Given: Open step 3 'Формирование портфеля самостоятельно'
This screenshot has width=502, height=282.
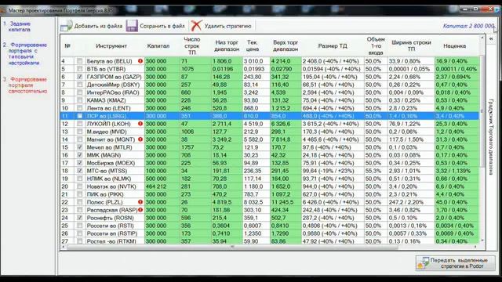Looking at the screenshot, I should pyautogui.click(x=25, y=85).
